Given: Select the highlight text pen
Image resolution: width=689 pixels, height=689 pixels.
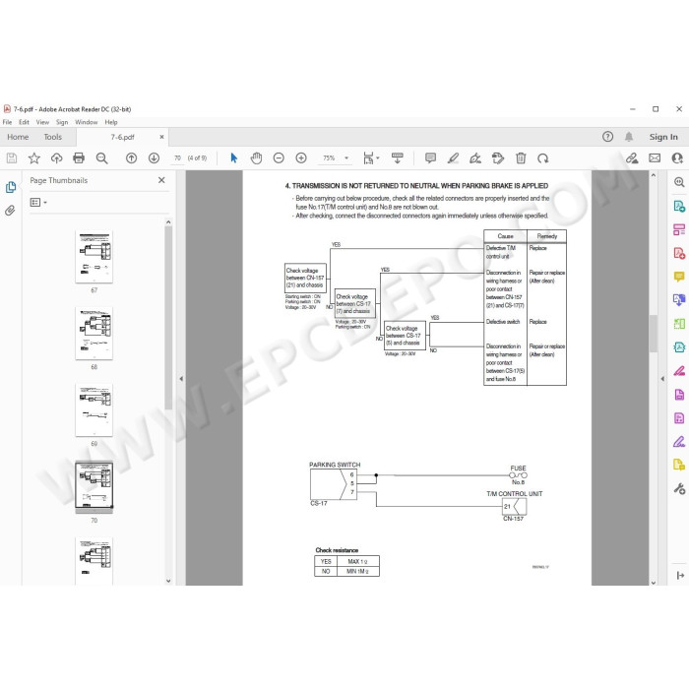Looking at the screenshot, I should coord(453,158).
